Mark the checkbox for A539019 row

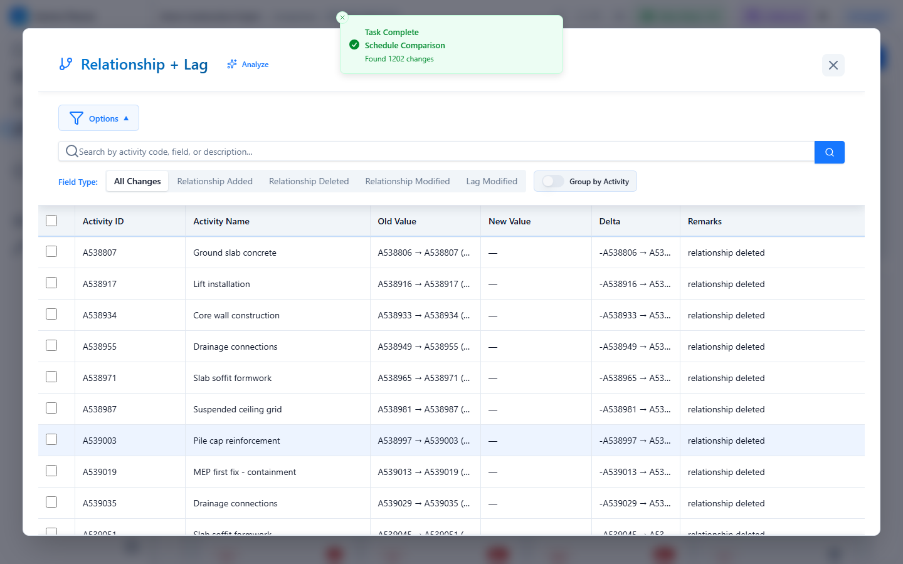point(51,471)
